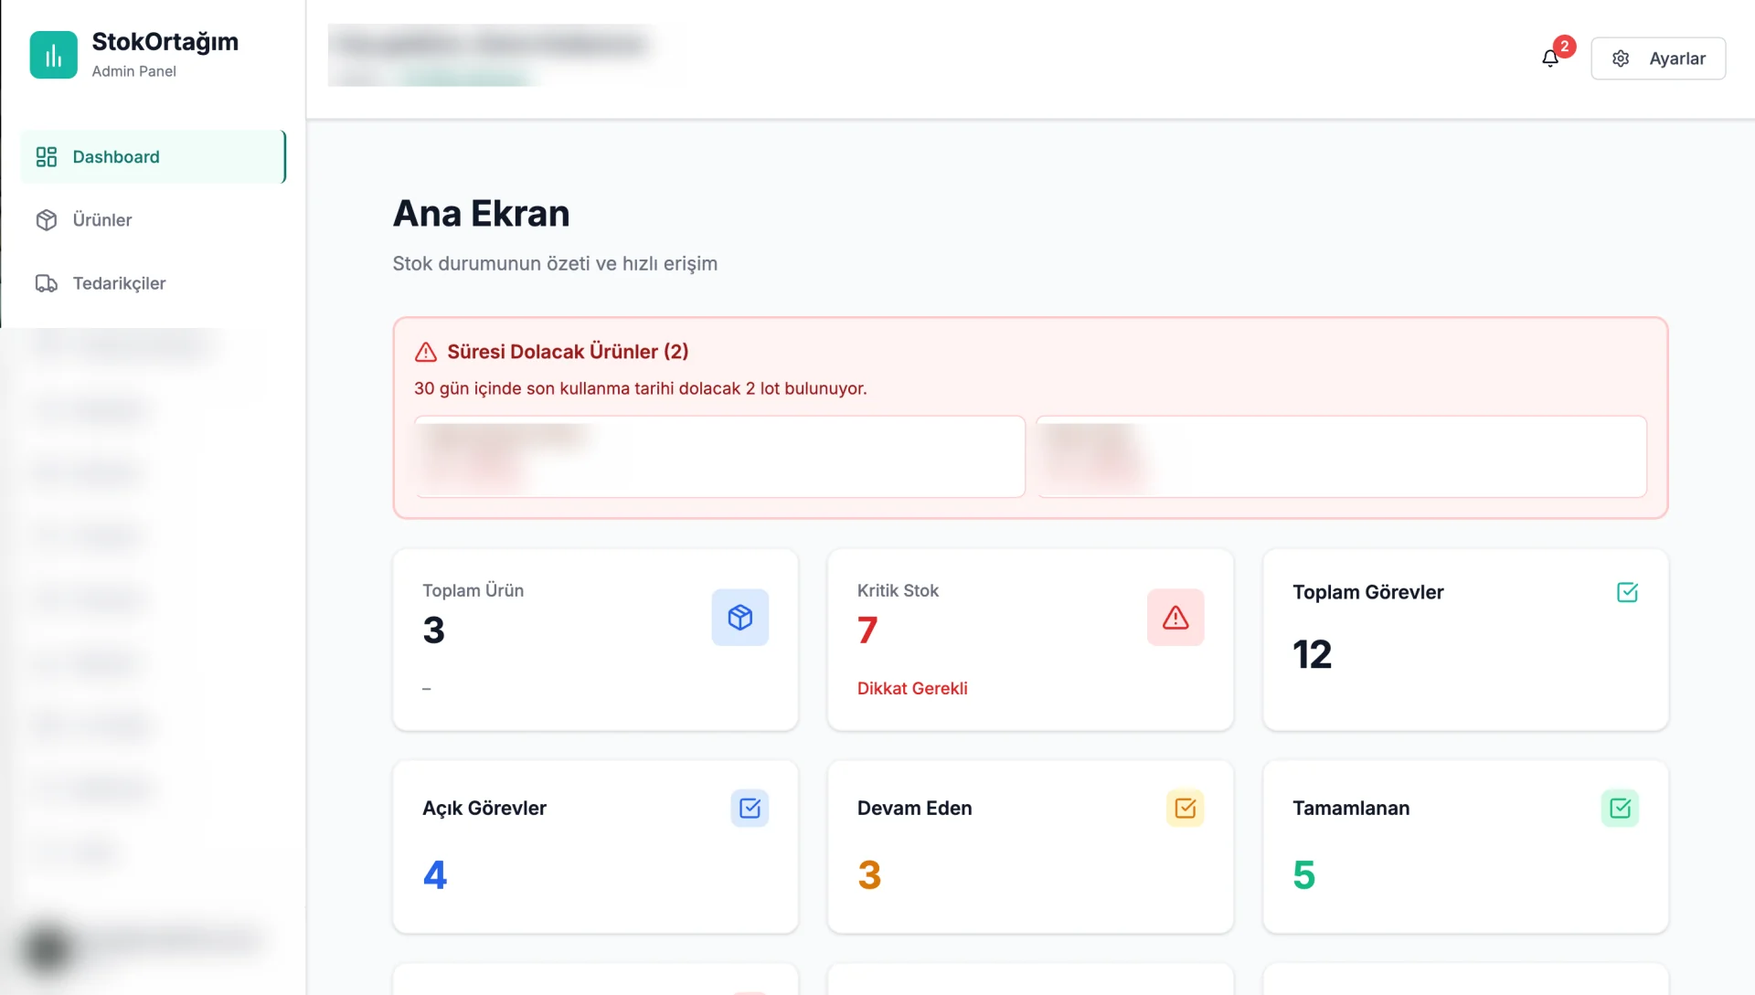Open the first expiring lot card
The image size is (1755, 995).
(720, 457)
